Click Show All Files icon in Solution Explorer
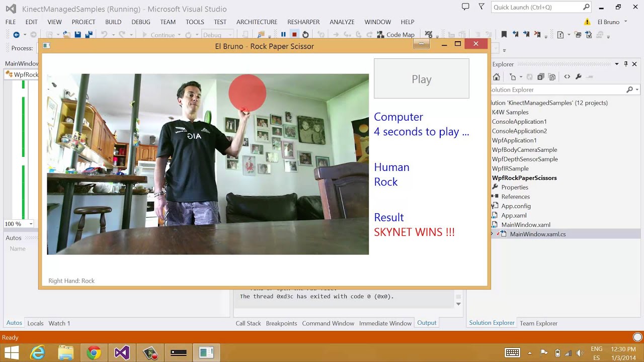Viewport: 644px width, 362px height. point(552,77)
